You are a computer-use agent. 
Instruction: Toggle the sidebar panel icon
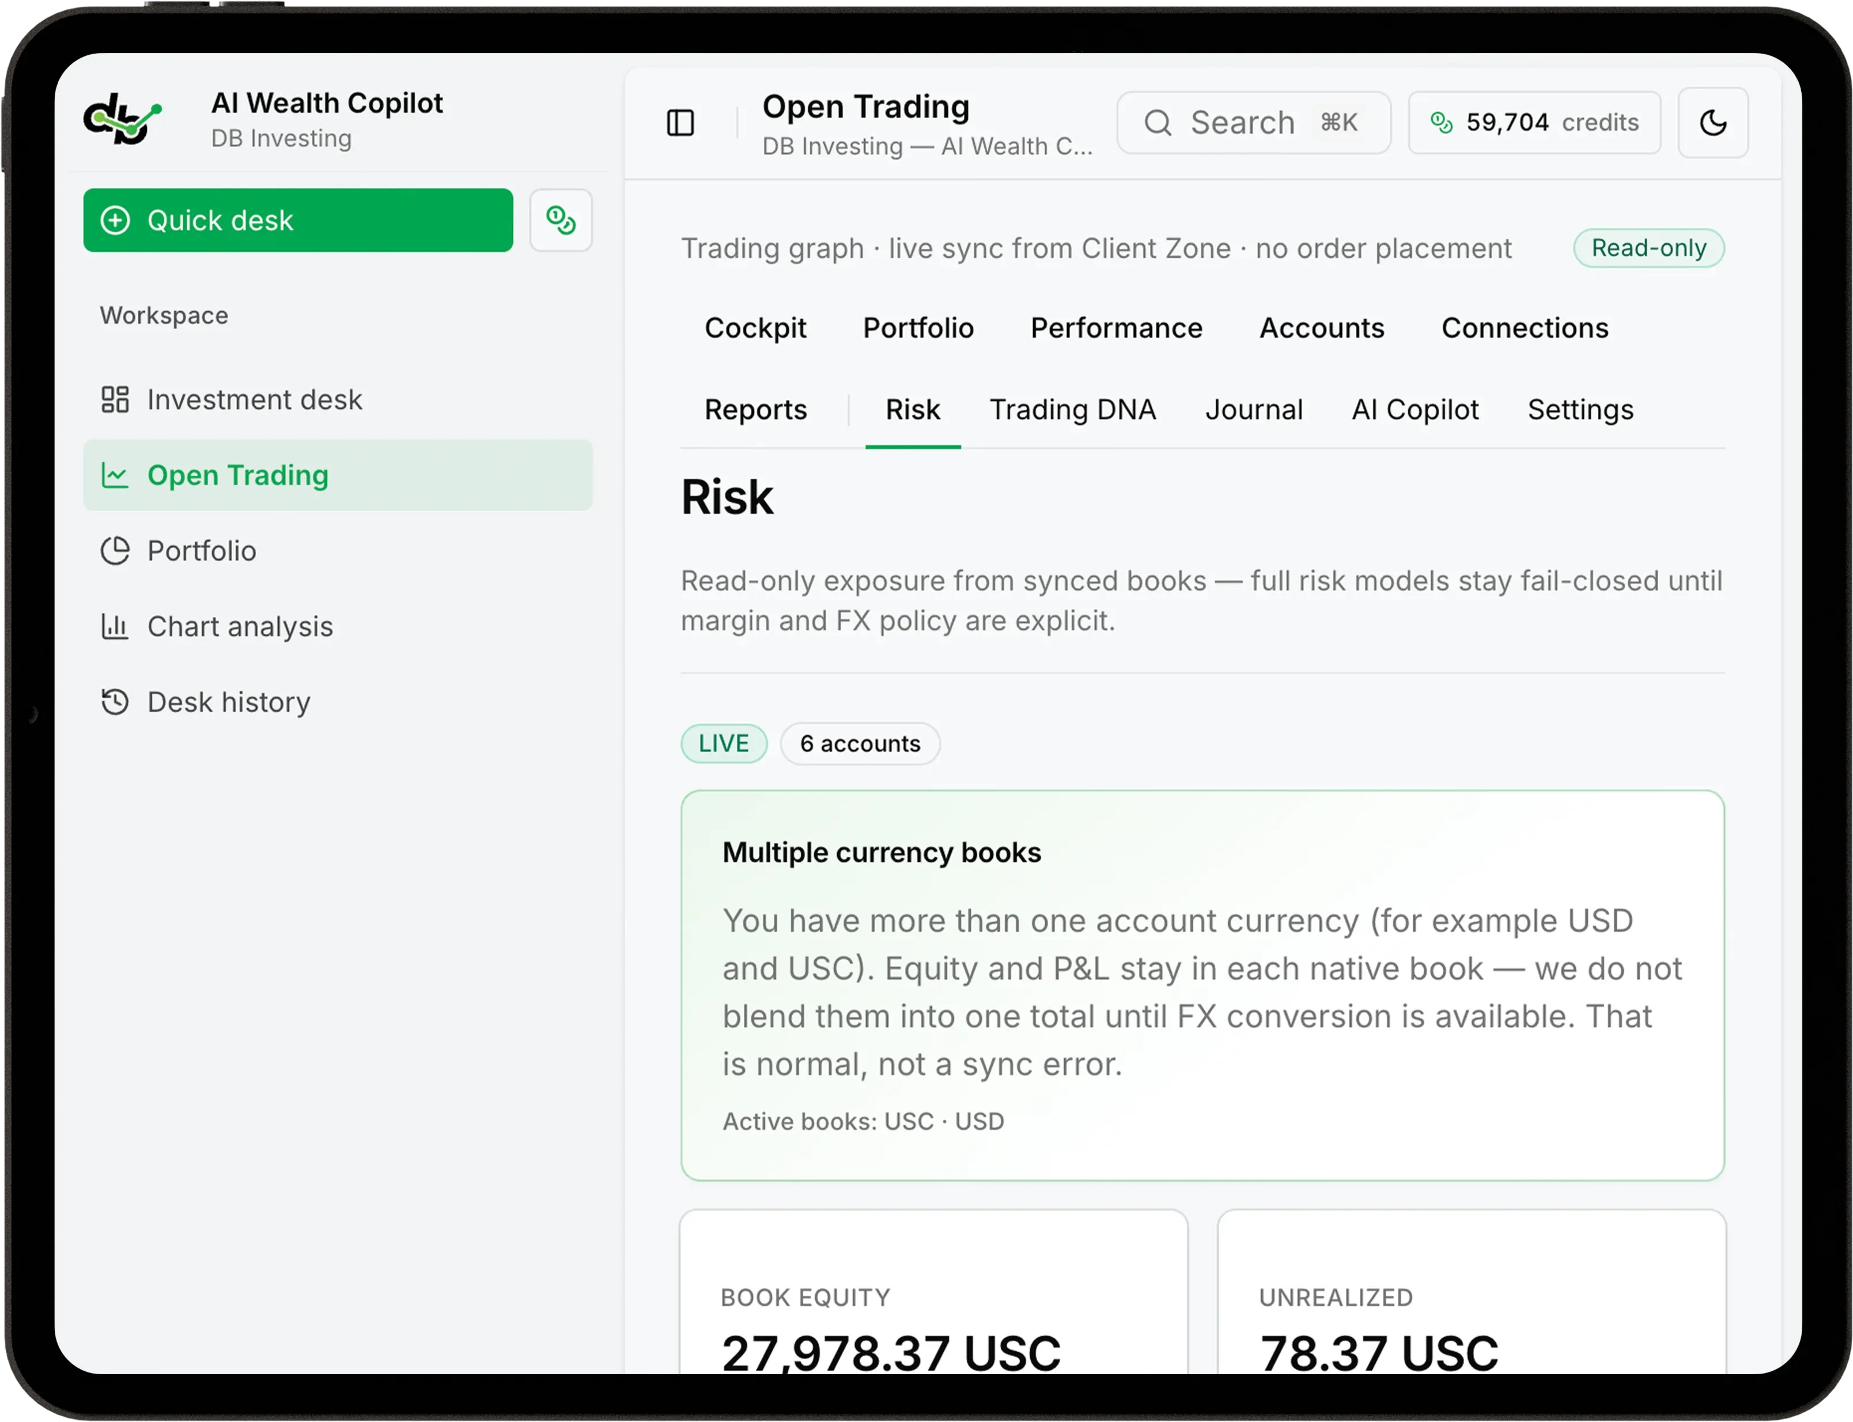pyautogui.click(x=680, y=123)
